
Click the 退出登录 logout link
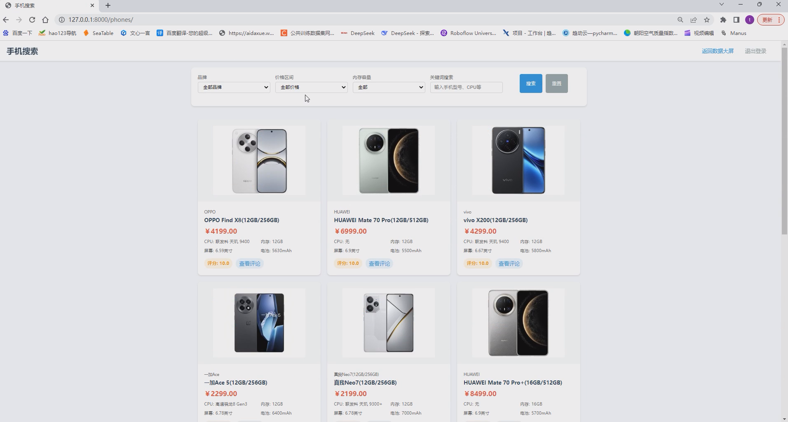tap(755, 51)
